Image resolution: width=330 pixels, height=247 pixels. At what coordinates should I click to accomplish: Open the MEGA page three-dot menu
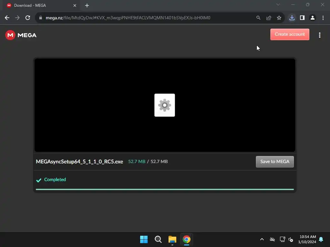tap(319, 35)
